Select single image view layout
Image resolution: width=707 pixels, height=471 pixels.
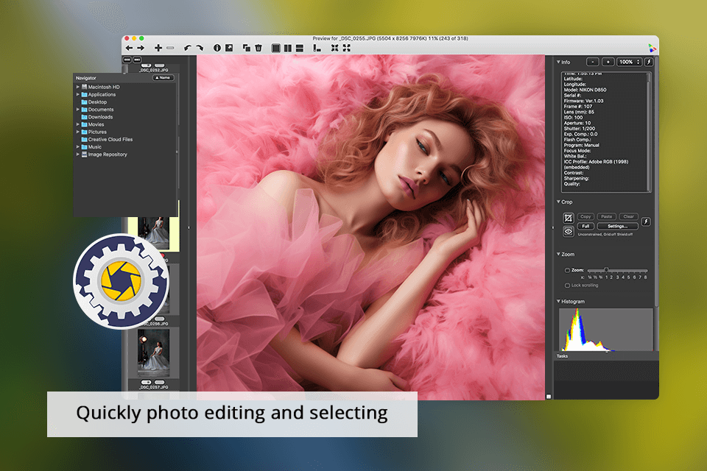(x=276, y=49)
